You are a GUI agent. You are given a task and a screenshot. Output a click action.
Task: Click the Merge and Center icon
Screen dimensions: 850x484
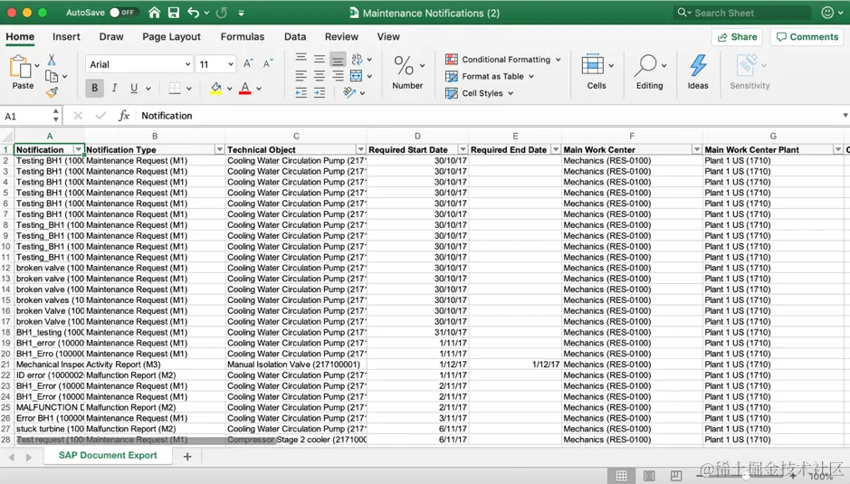click(356, 76)
